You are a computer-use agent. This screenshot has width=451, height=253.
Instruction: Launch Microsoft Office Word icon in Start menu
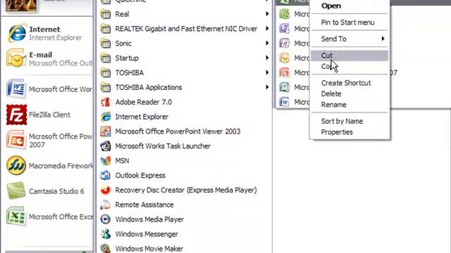click(16, 89)
